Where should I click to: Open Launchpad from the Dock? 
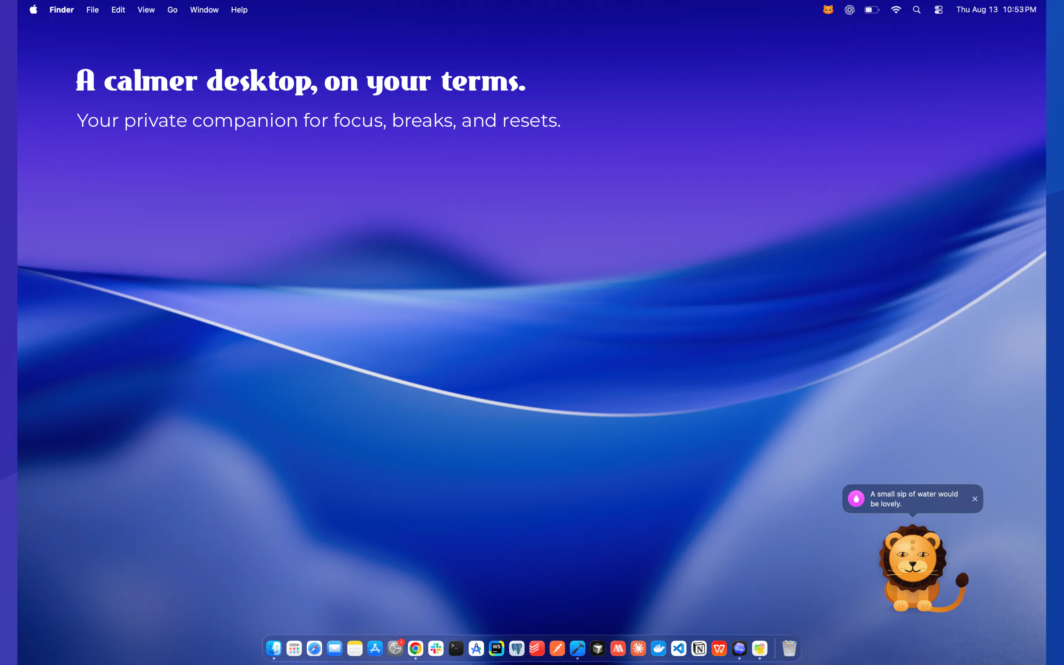294,648
